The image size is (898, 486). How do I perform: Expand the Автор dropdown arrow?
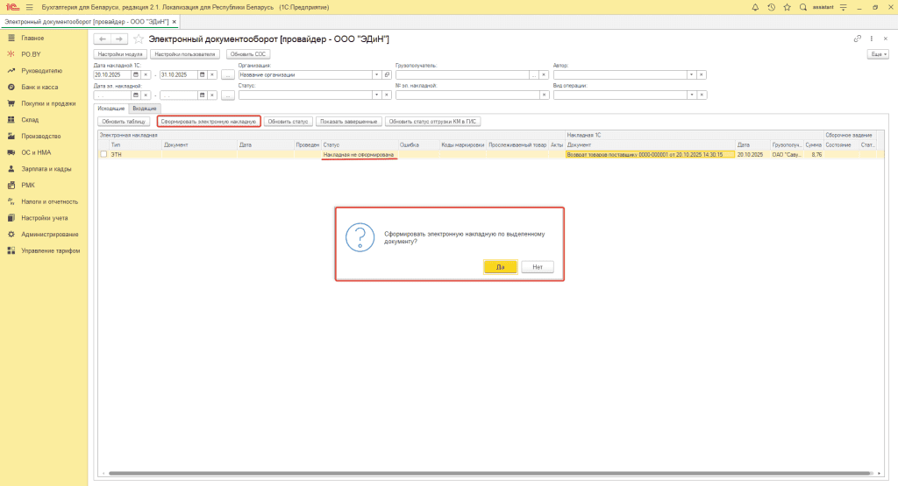(691, 74)
